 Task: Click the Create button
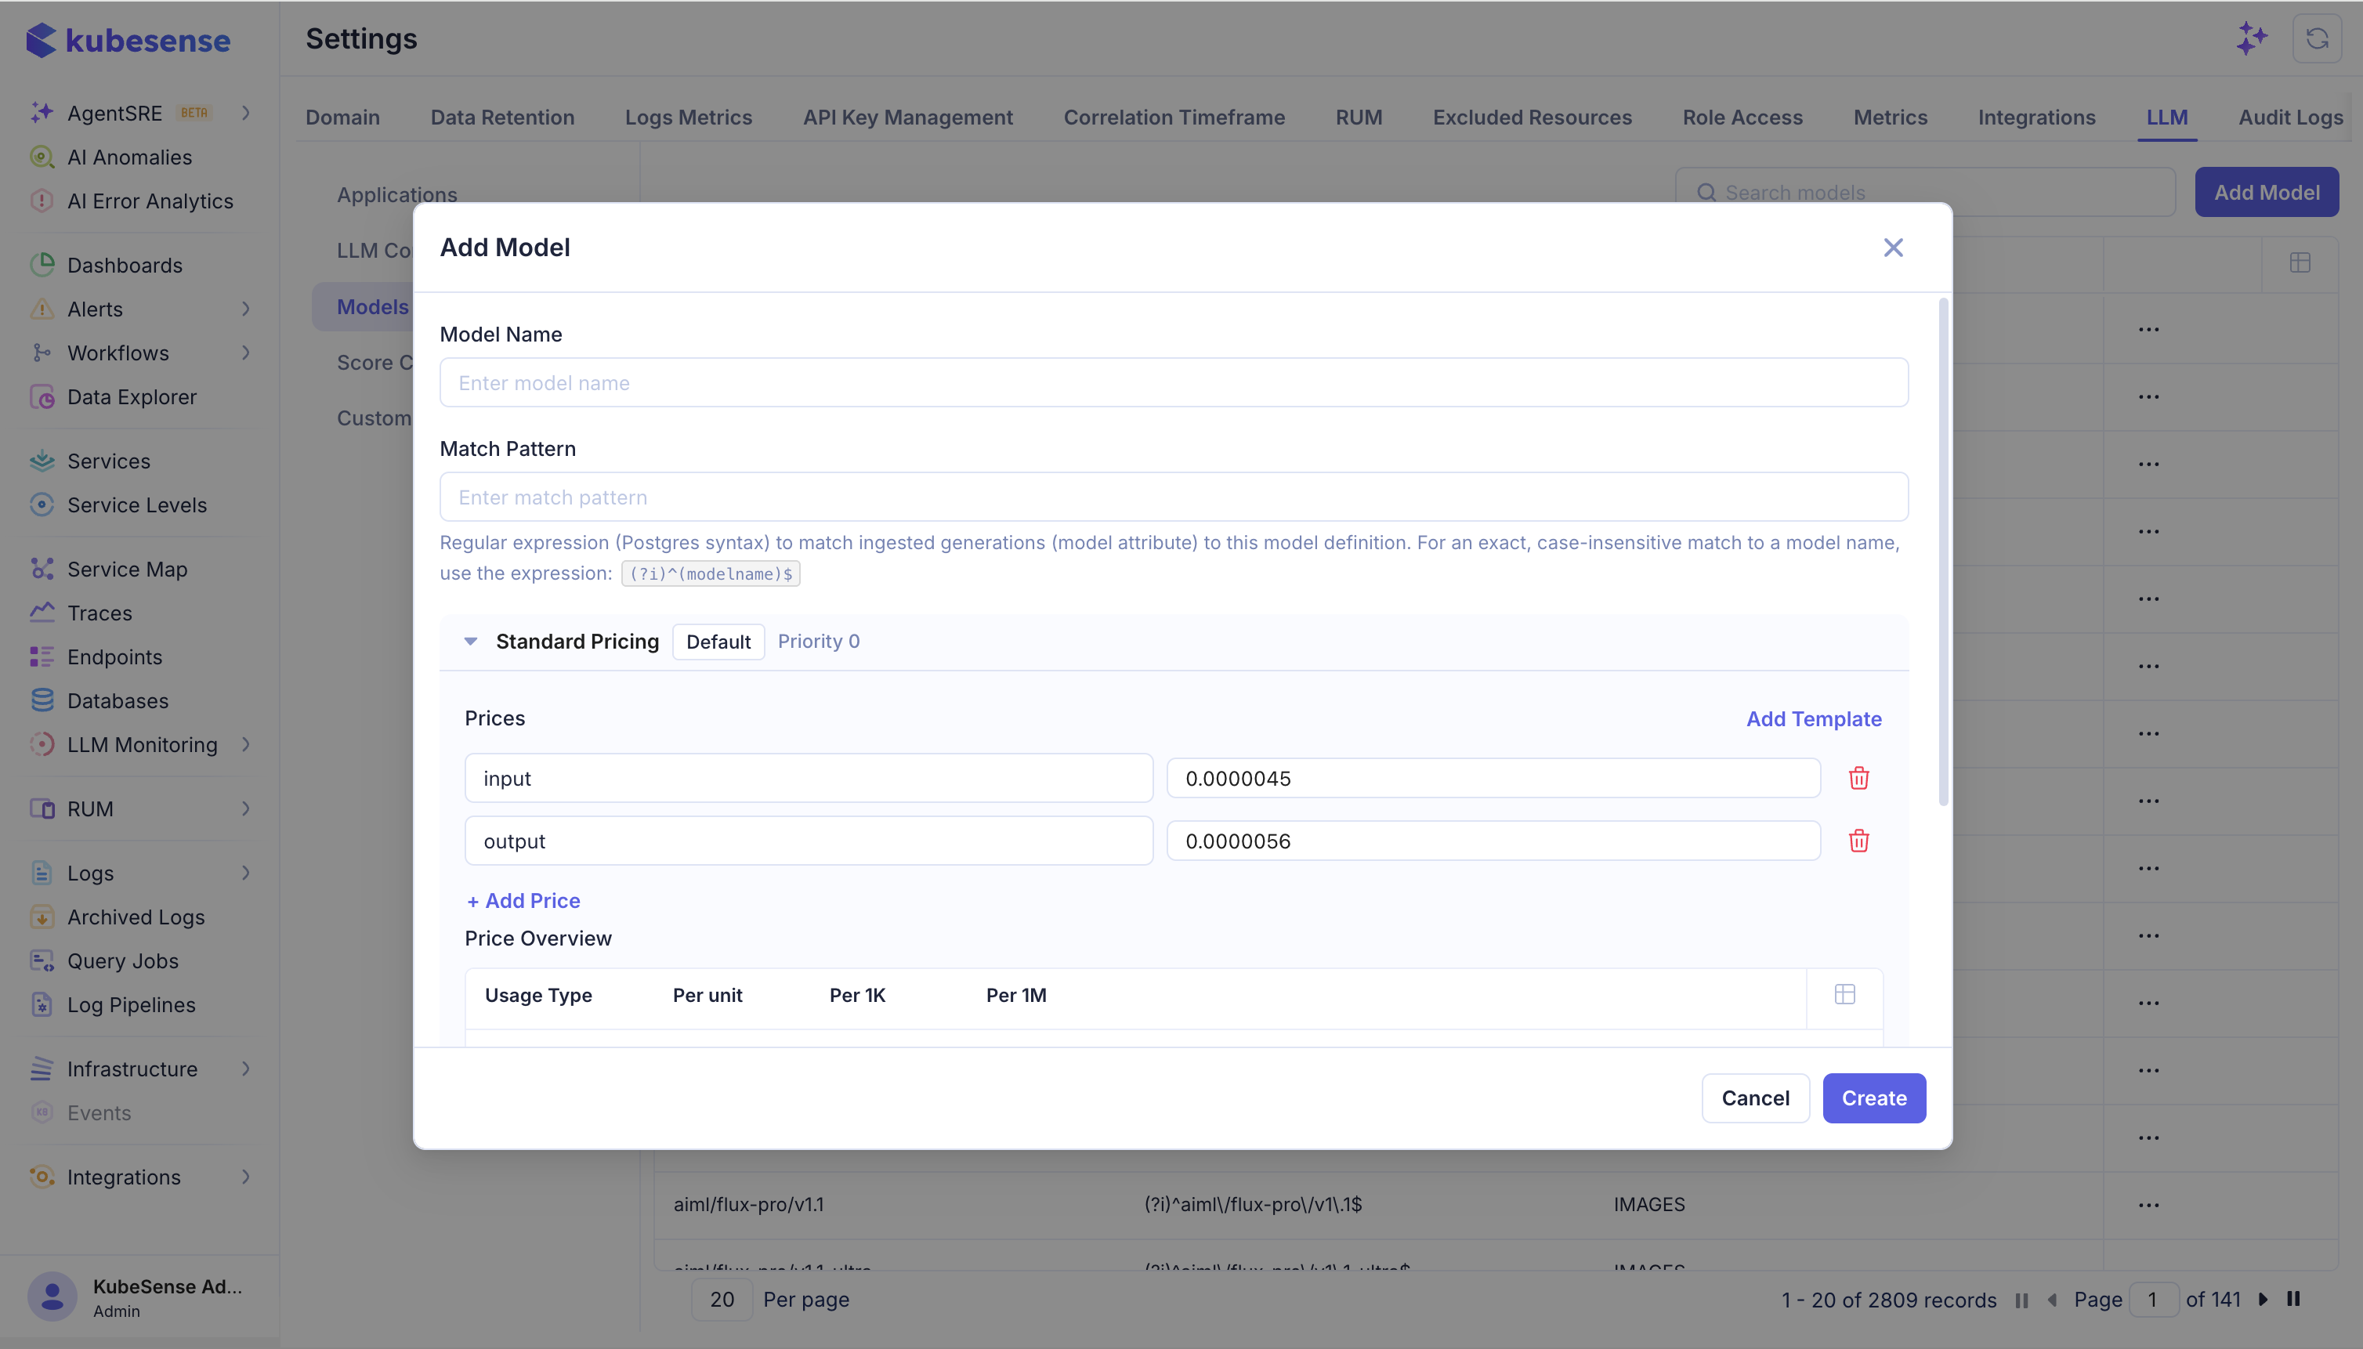pos(1874,1098)
